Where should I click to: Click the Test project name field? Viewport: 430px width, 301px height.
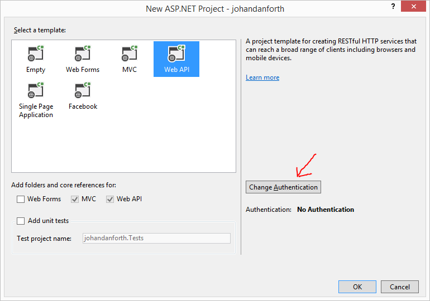(156, 239)
